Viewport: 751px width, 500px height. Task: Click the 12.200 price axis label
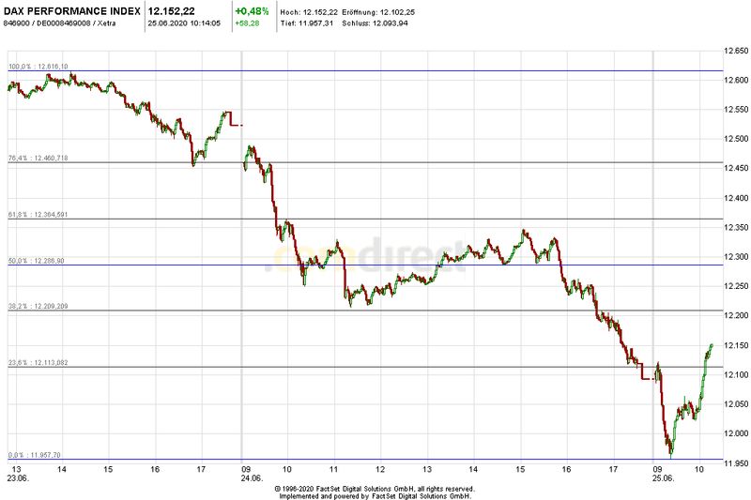pyautogui.click(x=736, y=316)
